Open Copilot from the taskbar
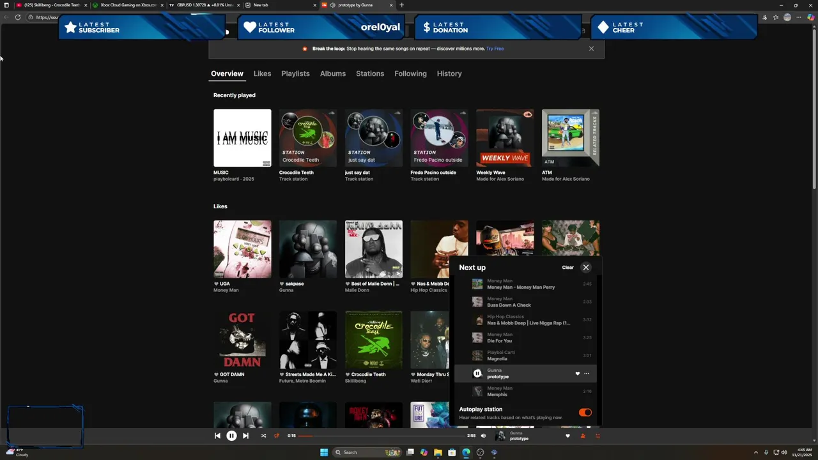Viewport: 818px width, 460px height. pyautogui.click(x=424, y=452)
